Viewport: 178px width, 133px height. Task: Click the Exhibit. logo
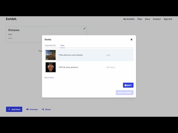tap(11, 19)
